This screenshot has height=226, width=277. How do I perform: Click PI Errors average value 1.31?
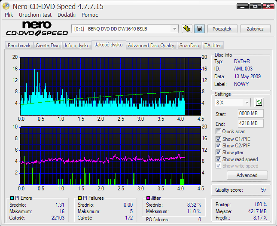pyautogui.click(x=60, y=205)
